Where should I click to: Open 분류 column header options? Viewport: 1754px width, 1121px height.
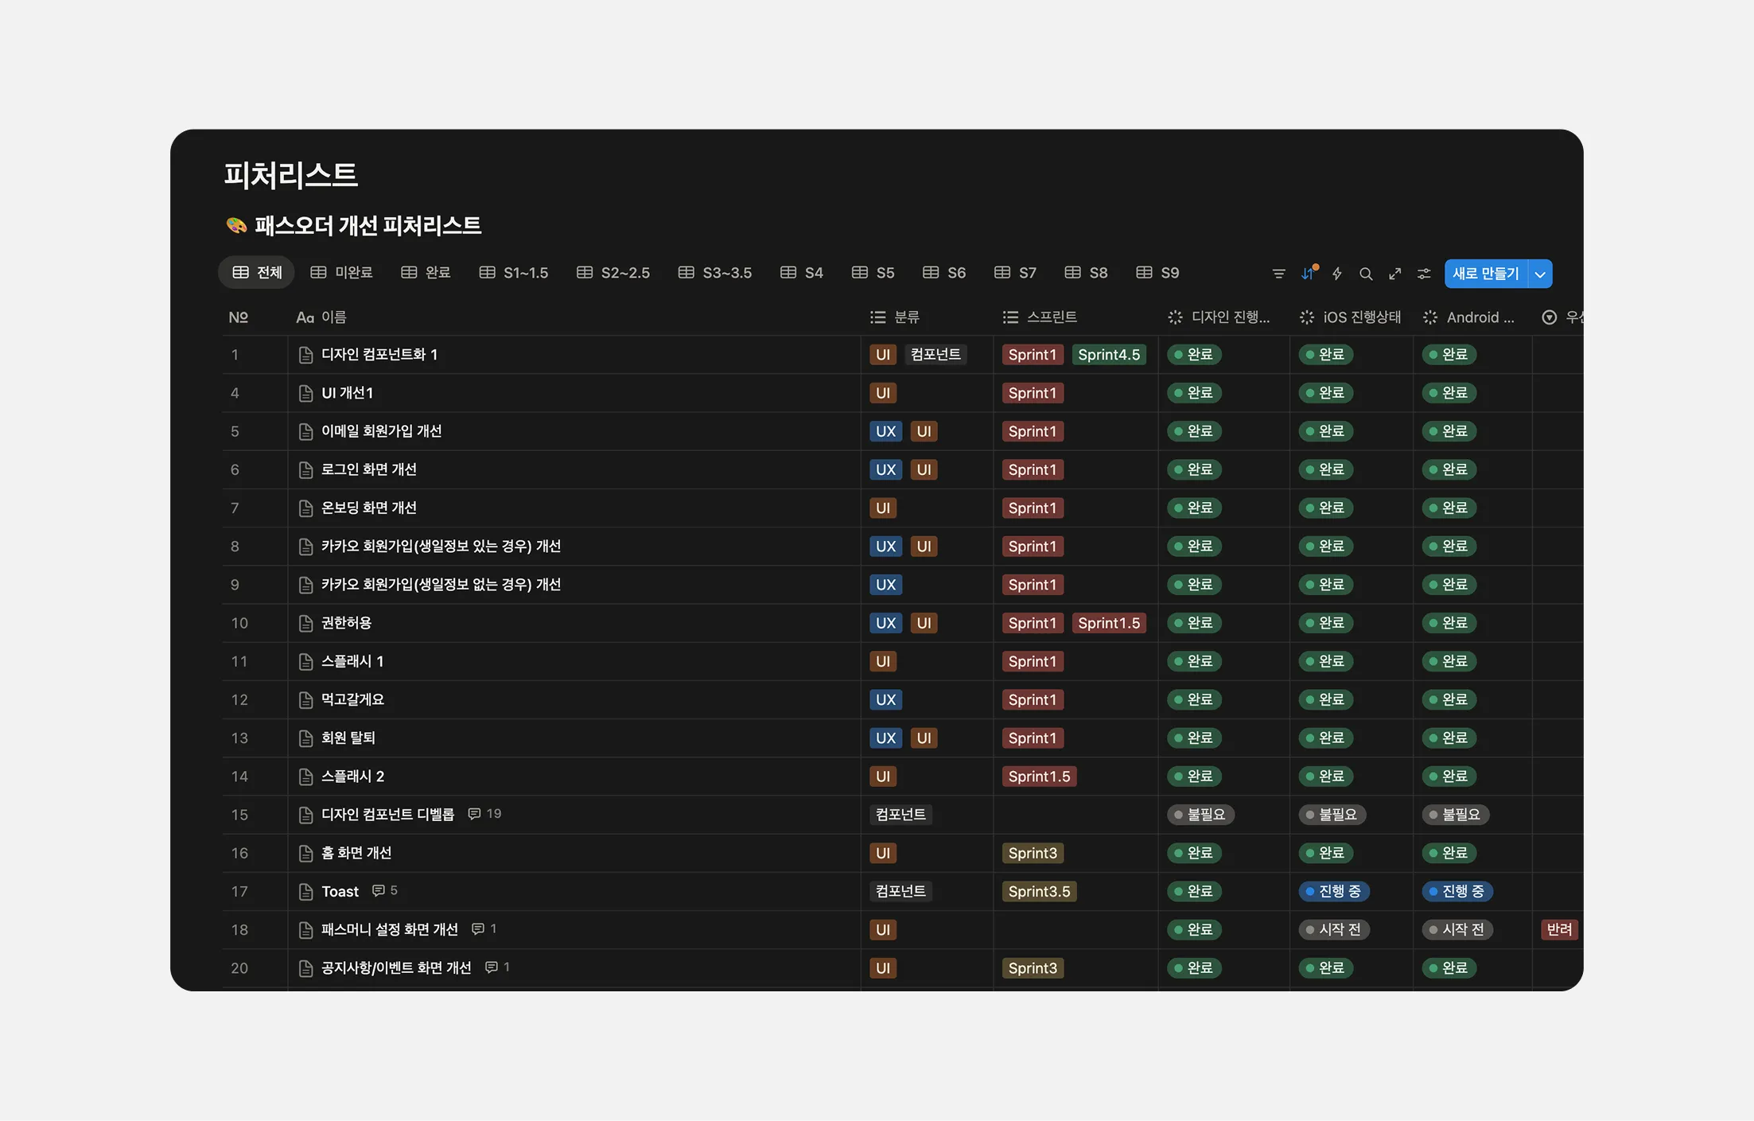coord(905,317)
